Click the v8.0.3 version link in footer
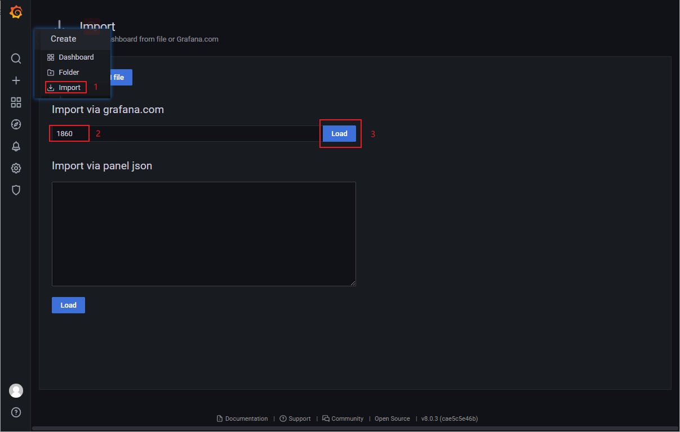Screen dimensions: 680x432 coord(450,418)
